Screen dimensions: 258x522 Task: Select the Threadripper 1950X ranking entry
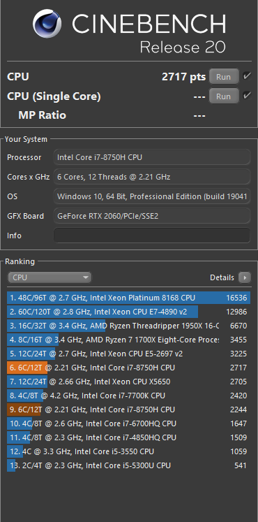[129, 326]
